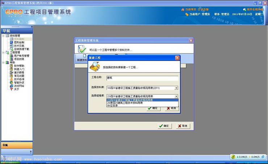The image size is (268, 164).
Task: Close the 新建工程 dialog
Action: pyautogui.click(x=177, y=58)
